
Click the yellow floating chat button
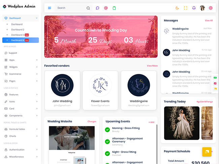pyautogui.click(x=207, y=152)
